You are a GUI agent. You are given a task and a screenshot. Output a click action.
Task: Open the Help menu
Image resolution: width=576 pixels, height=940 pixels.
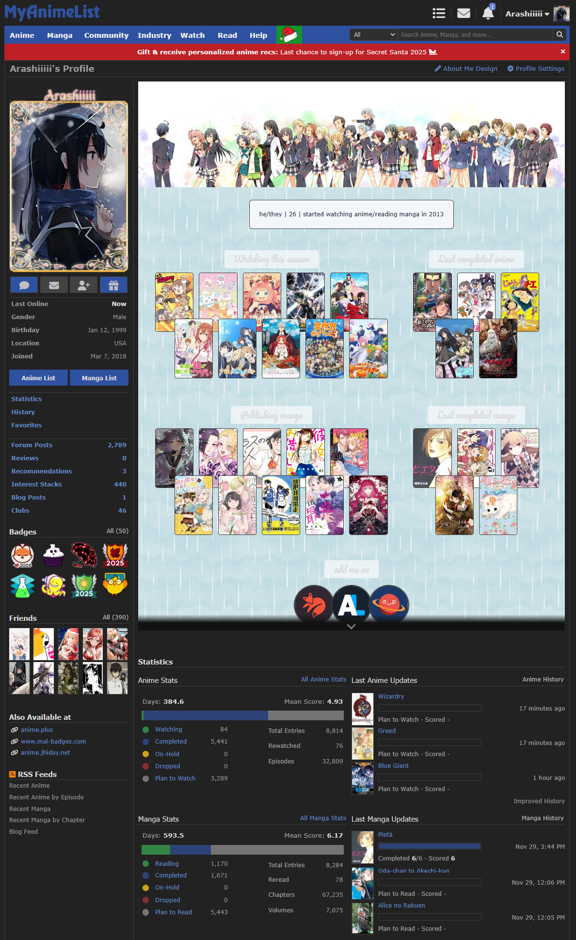[258, 35]
